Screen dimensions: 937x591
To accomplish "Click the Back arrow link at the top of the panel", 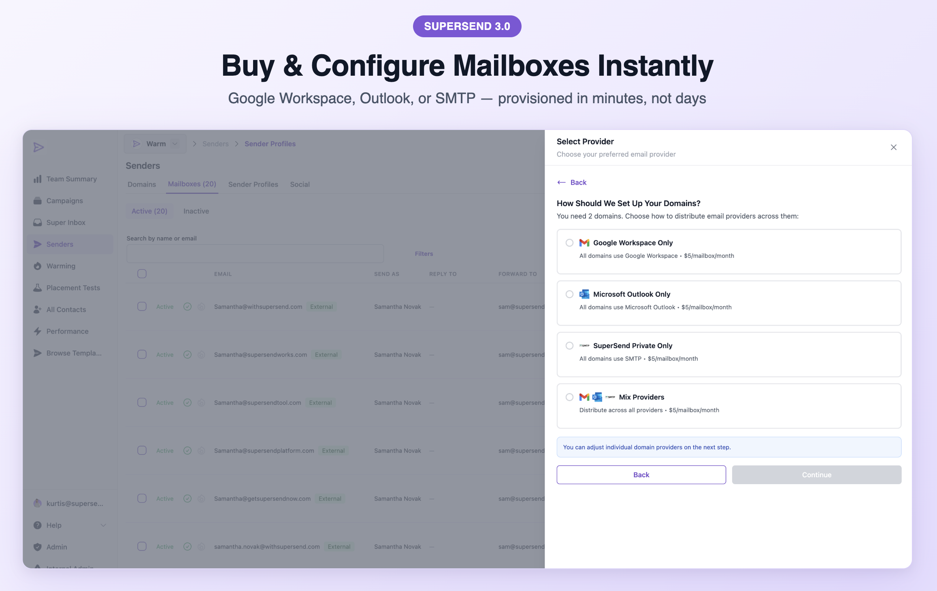I will click(x=572, y=183).
